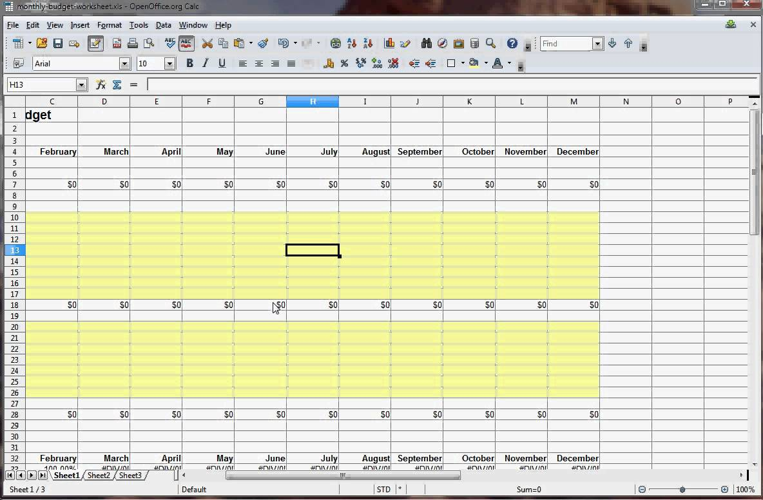Open the Data menu
This screenshot has width=763, height=500.
pyautogui.click(x=163, y=25)
